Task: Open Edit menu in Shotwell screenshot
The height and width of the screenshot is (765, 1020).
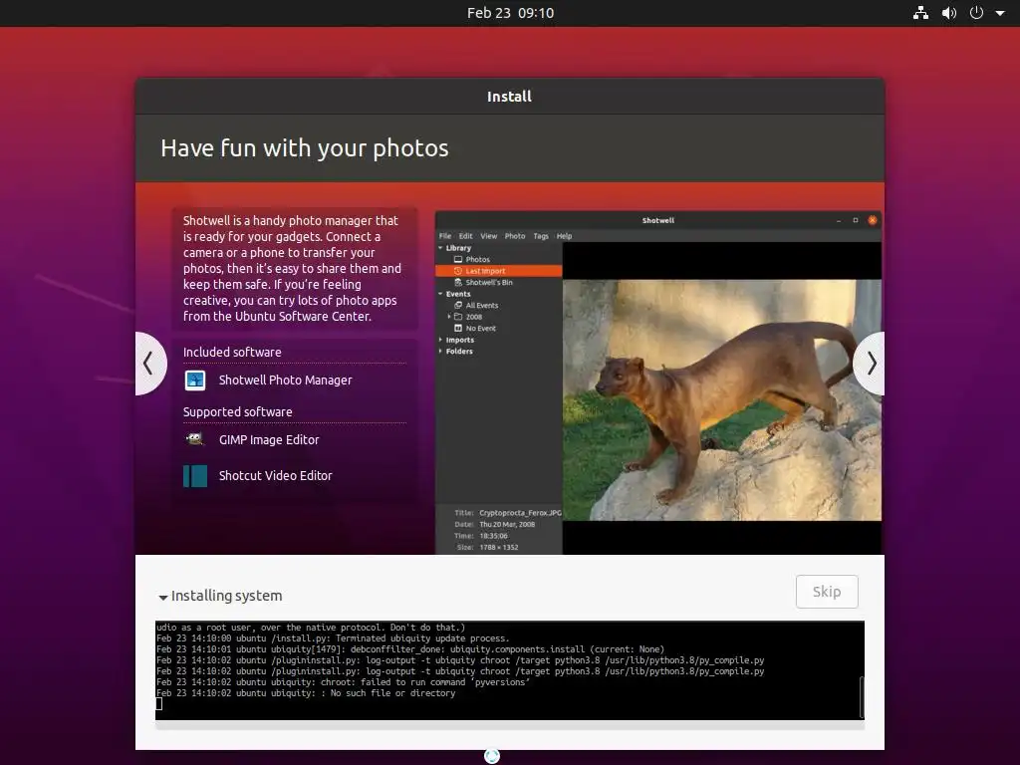Action: pos(466,236)
